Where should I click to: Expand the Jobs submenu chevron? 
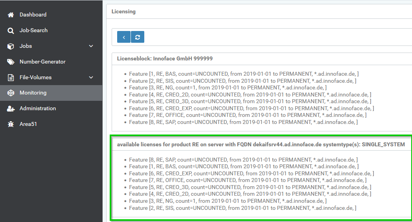91,46
